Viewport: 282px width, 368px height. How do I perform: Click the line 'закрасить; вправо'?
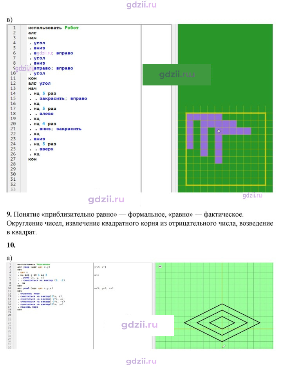click(x=63, y=99)
